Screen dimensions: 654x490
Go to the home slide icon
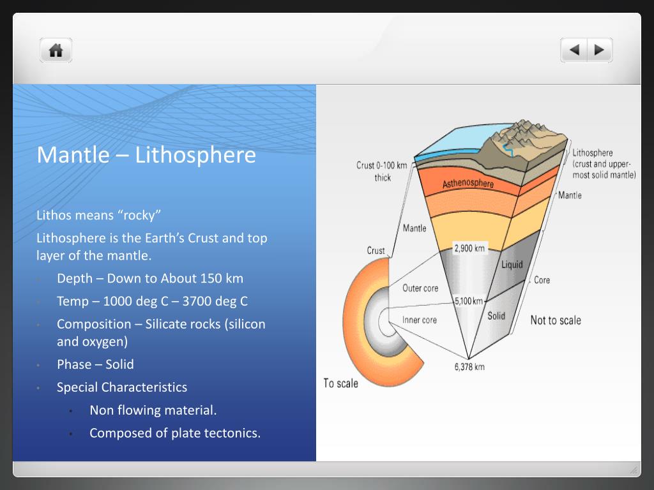tap(56, 50)
